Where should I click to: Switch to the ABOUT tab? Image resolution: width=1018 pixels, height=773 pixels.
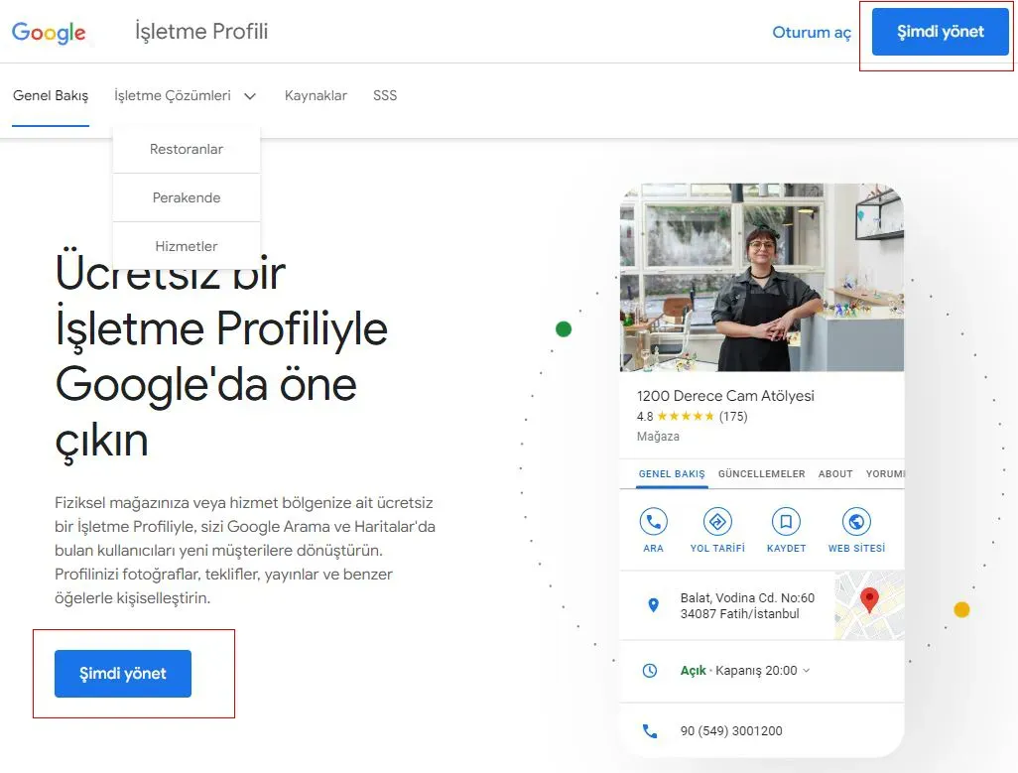(x=834, y=473)
